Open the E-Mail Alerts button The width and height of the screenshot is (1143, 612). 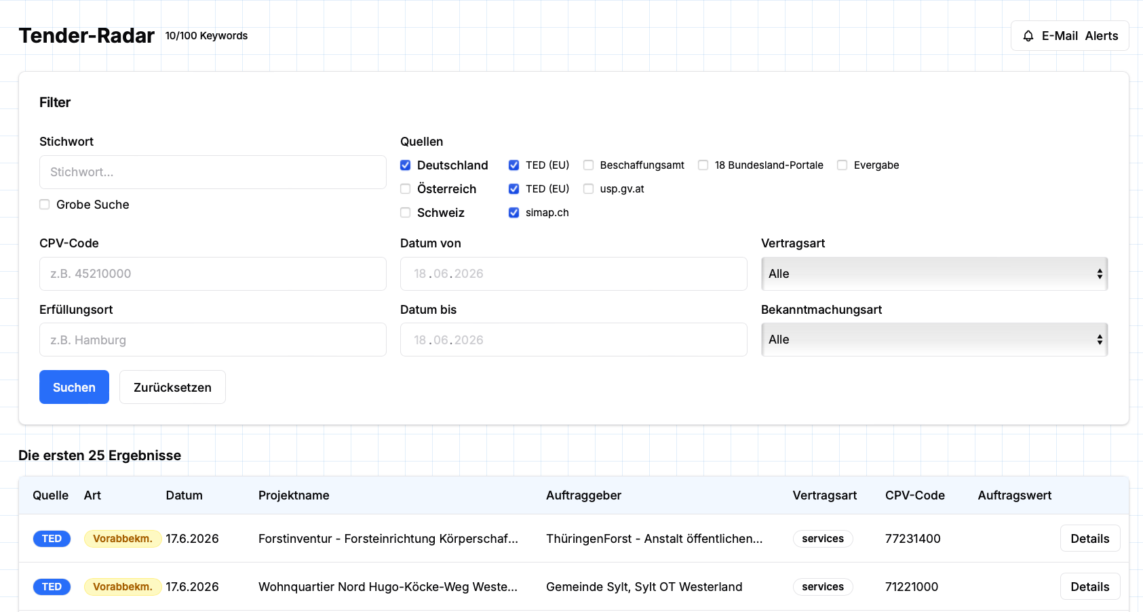click(1070, 36)
